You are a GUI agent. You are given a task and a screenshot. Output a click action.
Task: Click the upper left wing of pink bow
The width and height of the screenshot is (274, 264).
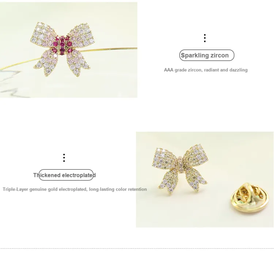[x=43, y=35]
